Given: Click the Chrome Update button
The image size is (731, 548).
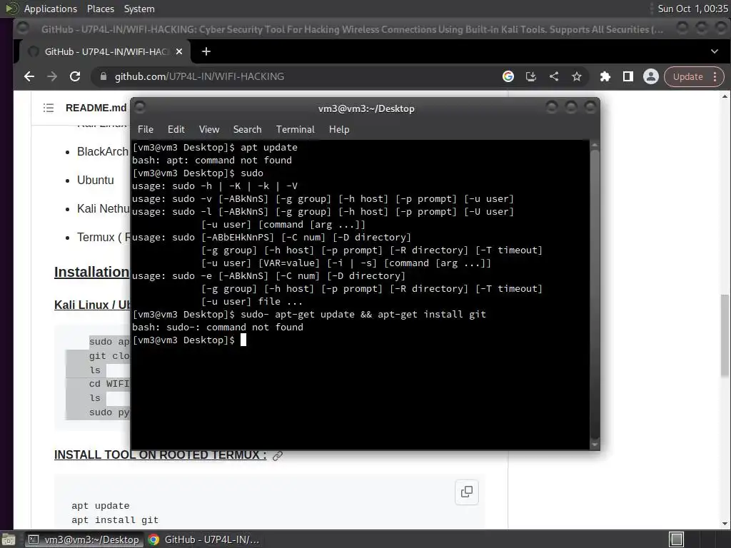Looking at the screenshot, I should 687,77.
